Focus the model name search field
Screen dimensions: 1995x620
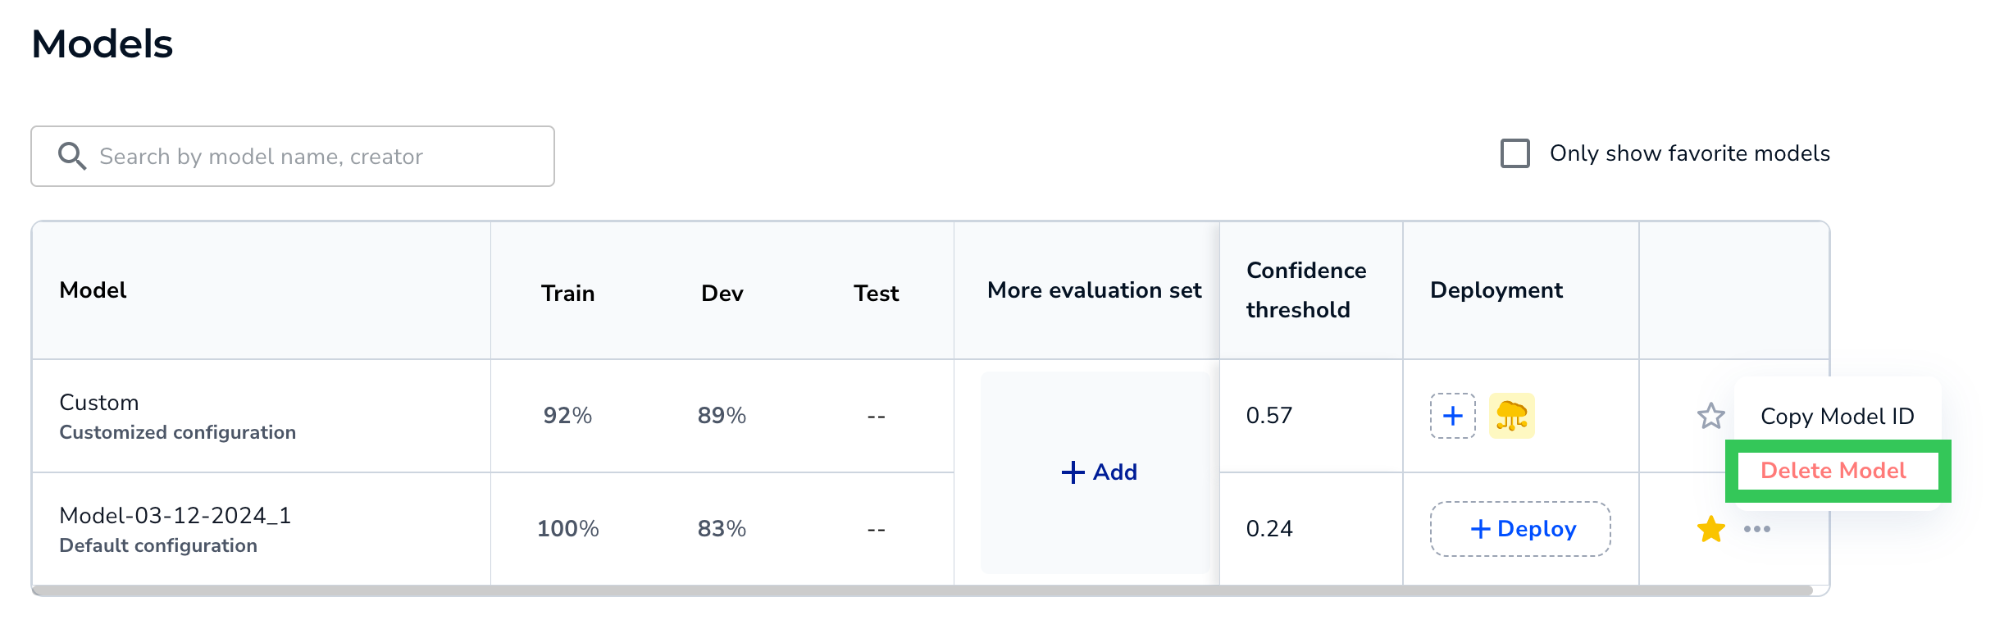point(293,156)
